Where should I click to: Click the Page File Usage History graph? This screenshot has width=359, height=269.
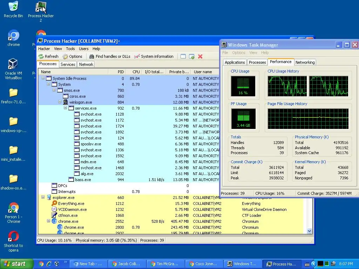(x=308, y=119)
